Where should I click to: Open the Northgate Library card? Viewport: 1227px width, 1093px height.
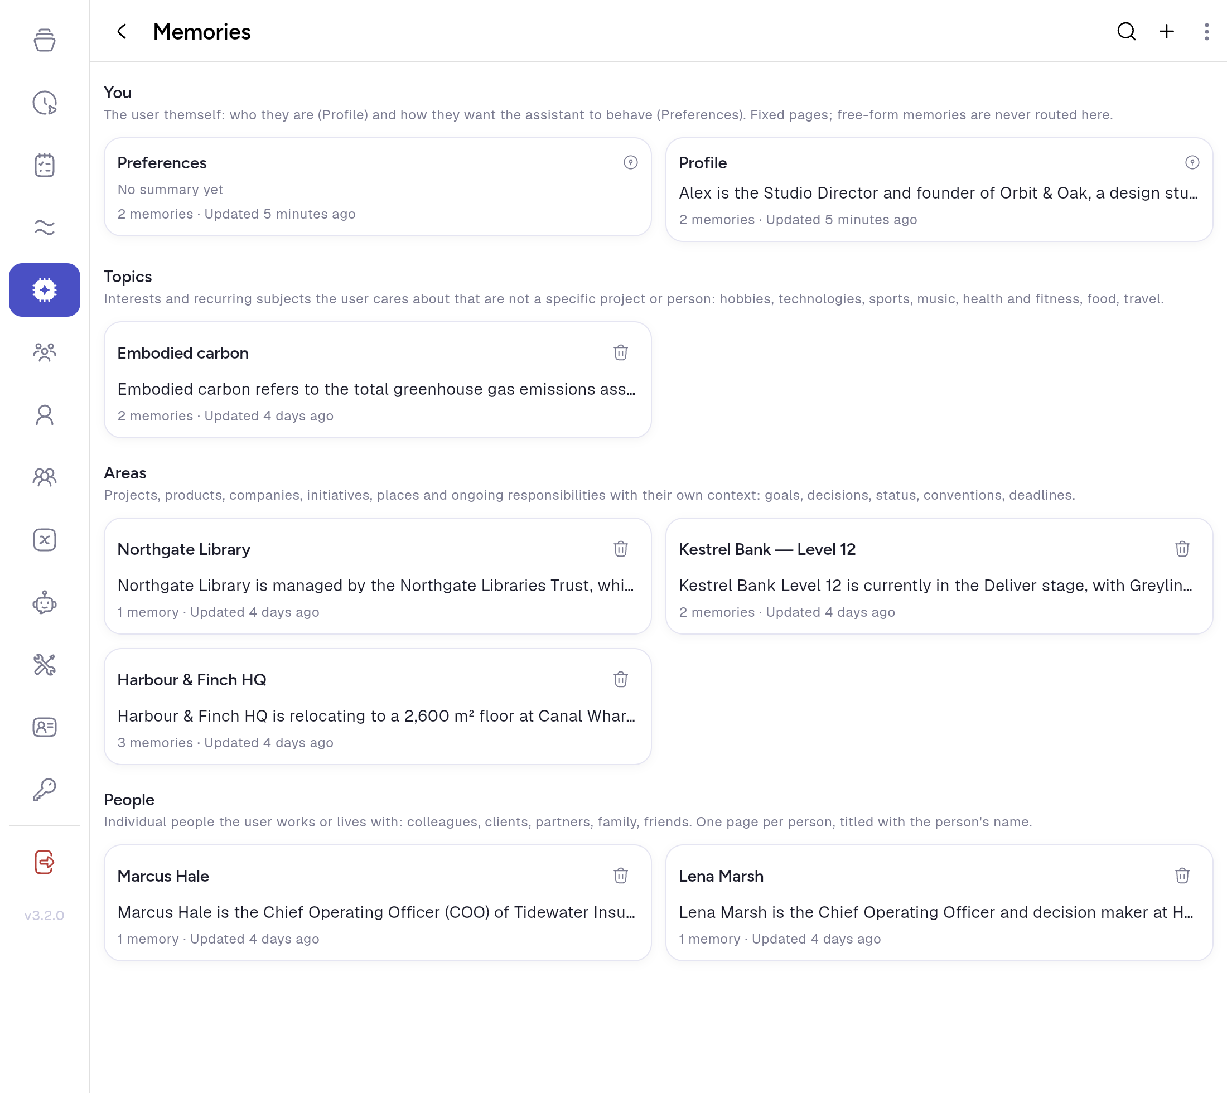tap(378, 576)
